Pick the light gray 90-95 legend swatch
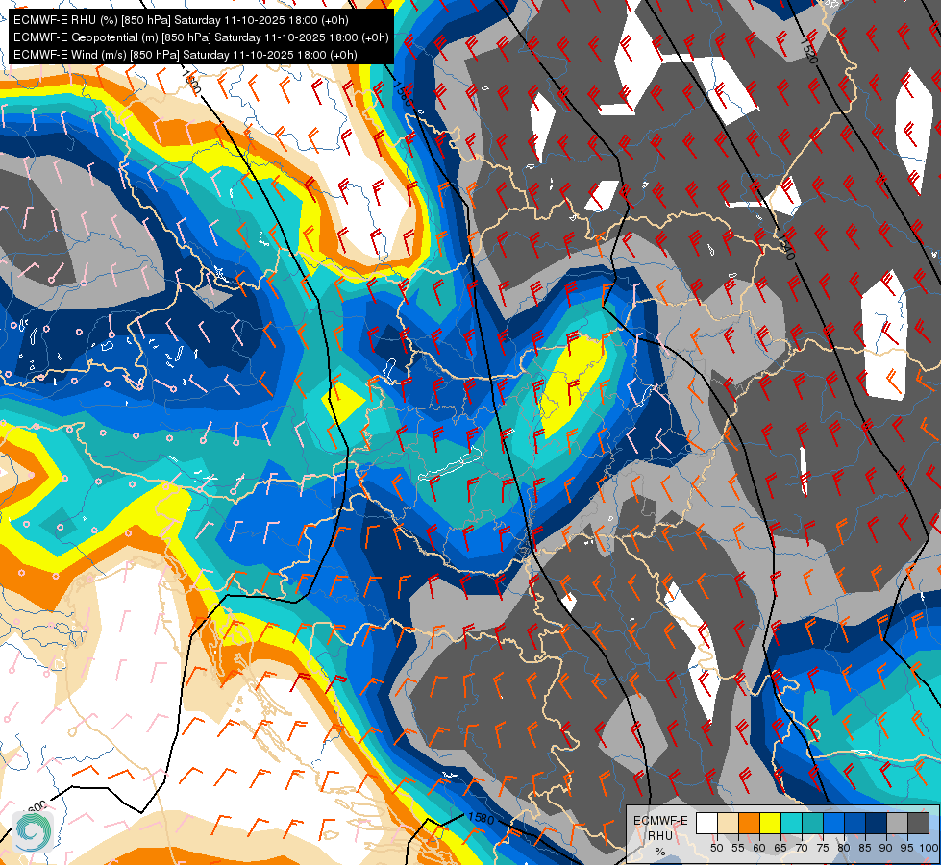 click(x=897, y=824)
